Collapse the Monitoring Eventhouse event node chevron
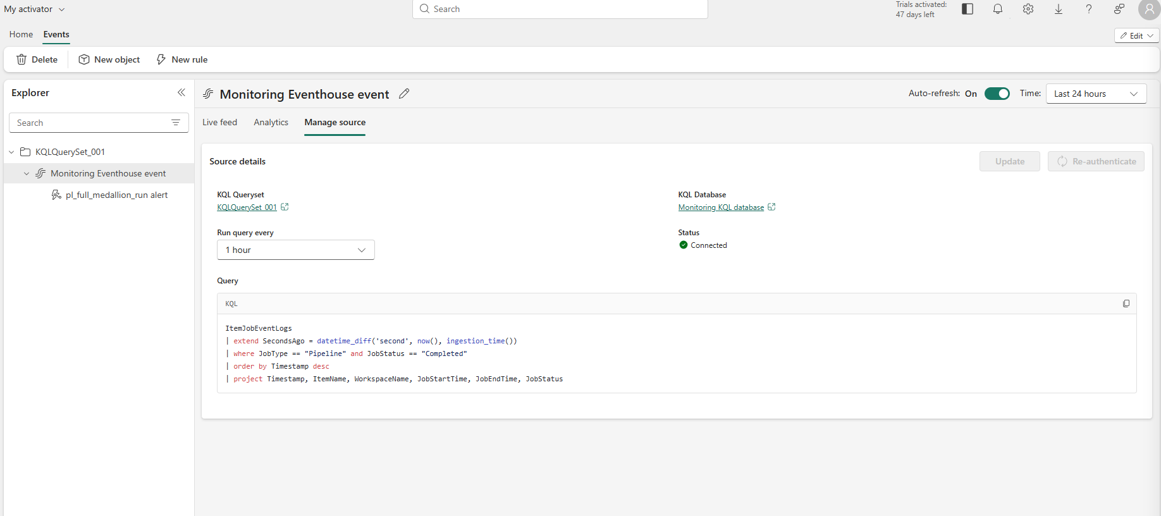1161x516 pixels. tap(27, 173)
